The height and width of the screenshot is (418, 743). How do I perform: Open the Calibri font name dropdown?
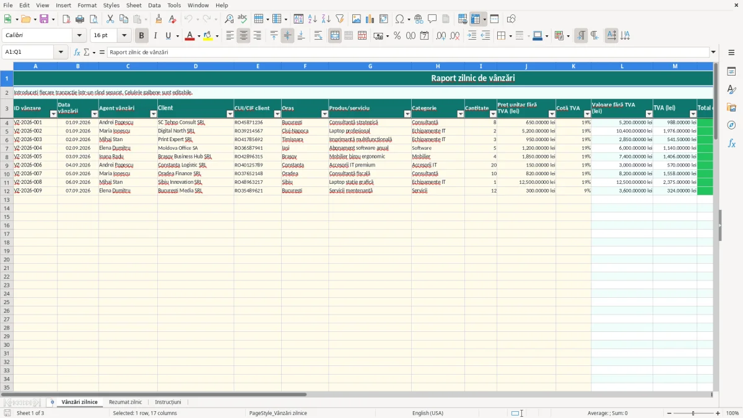pos(79,36)
